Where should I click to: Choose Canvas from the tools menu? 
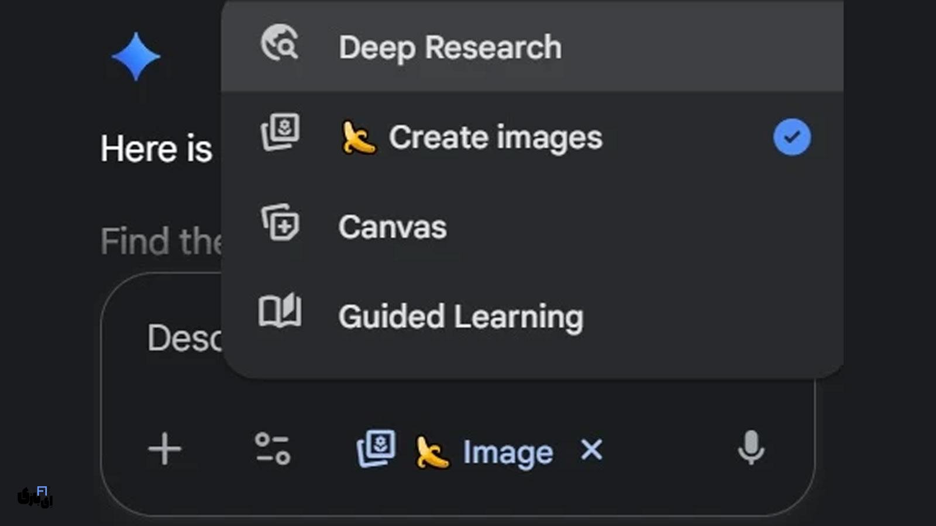[x=392, y=227]
